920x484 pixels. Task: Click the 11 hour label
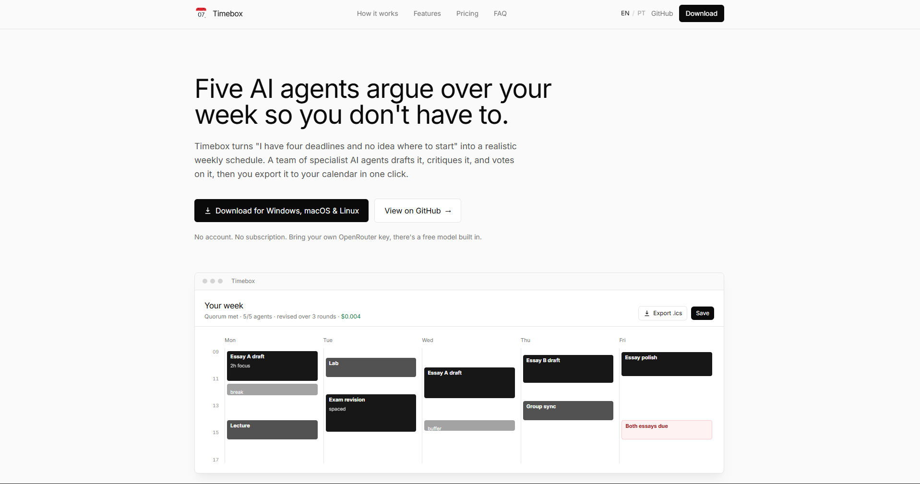tap(215, 378)
